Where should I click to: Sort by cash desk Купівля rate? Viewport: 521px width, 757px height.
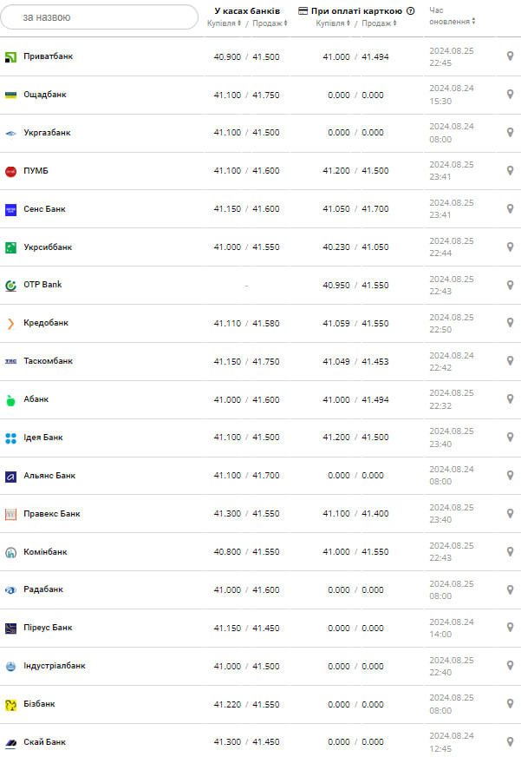tap(225, 23)
